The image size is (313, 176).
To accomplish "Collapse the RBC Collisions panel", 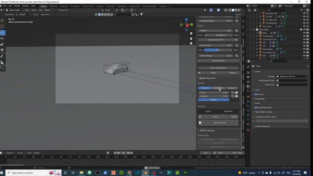I will click(198, 131).
